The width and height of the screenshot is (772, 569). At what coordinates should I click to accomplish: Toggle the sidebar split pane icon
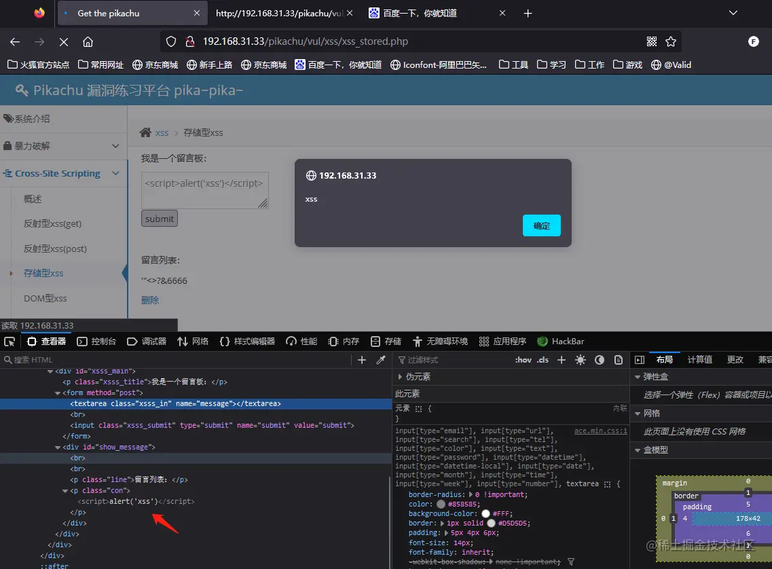(640, 360)
